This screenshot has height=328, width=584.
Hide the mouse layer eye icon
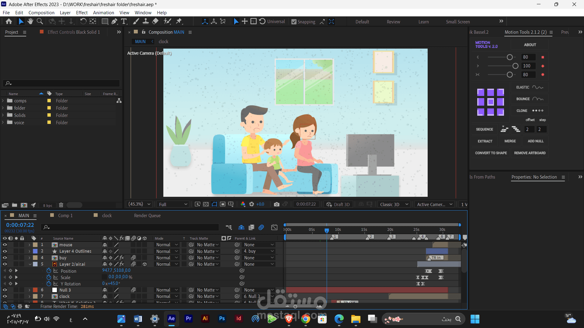5,245
